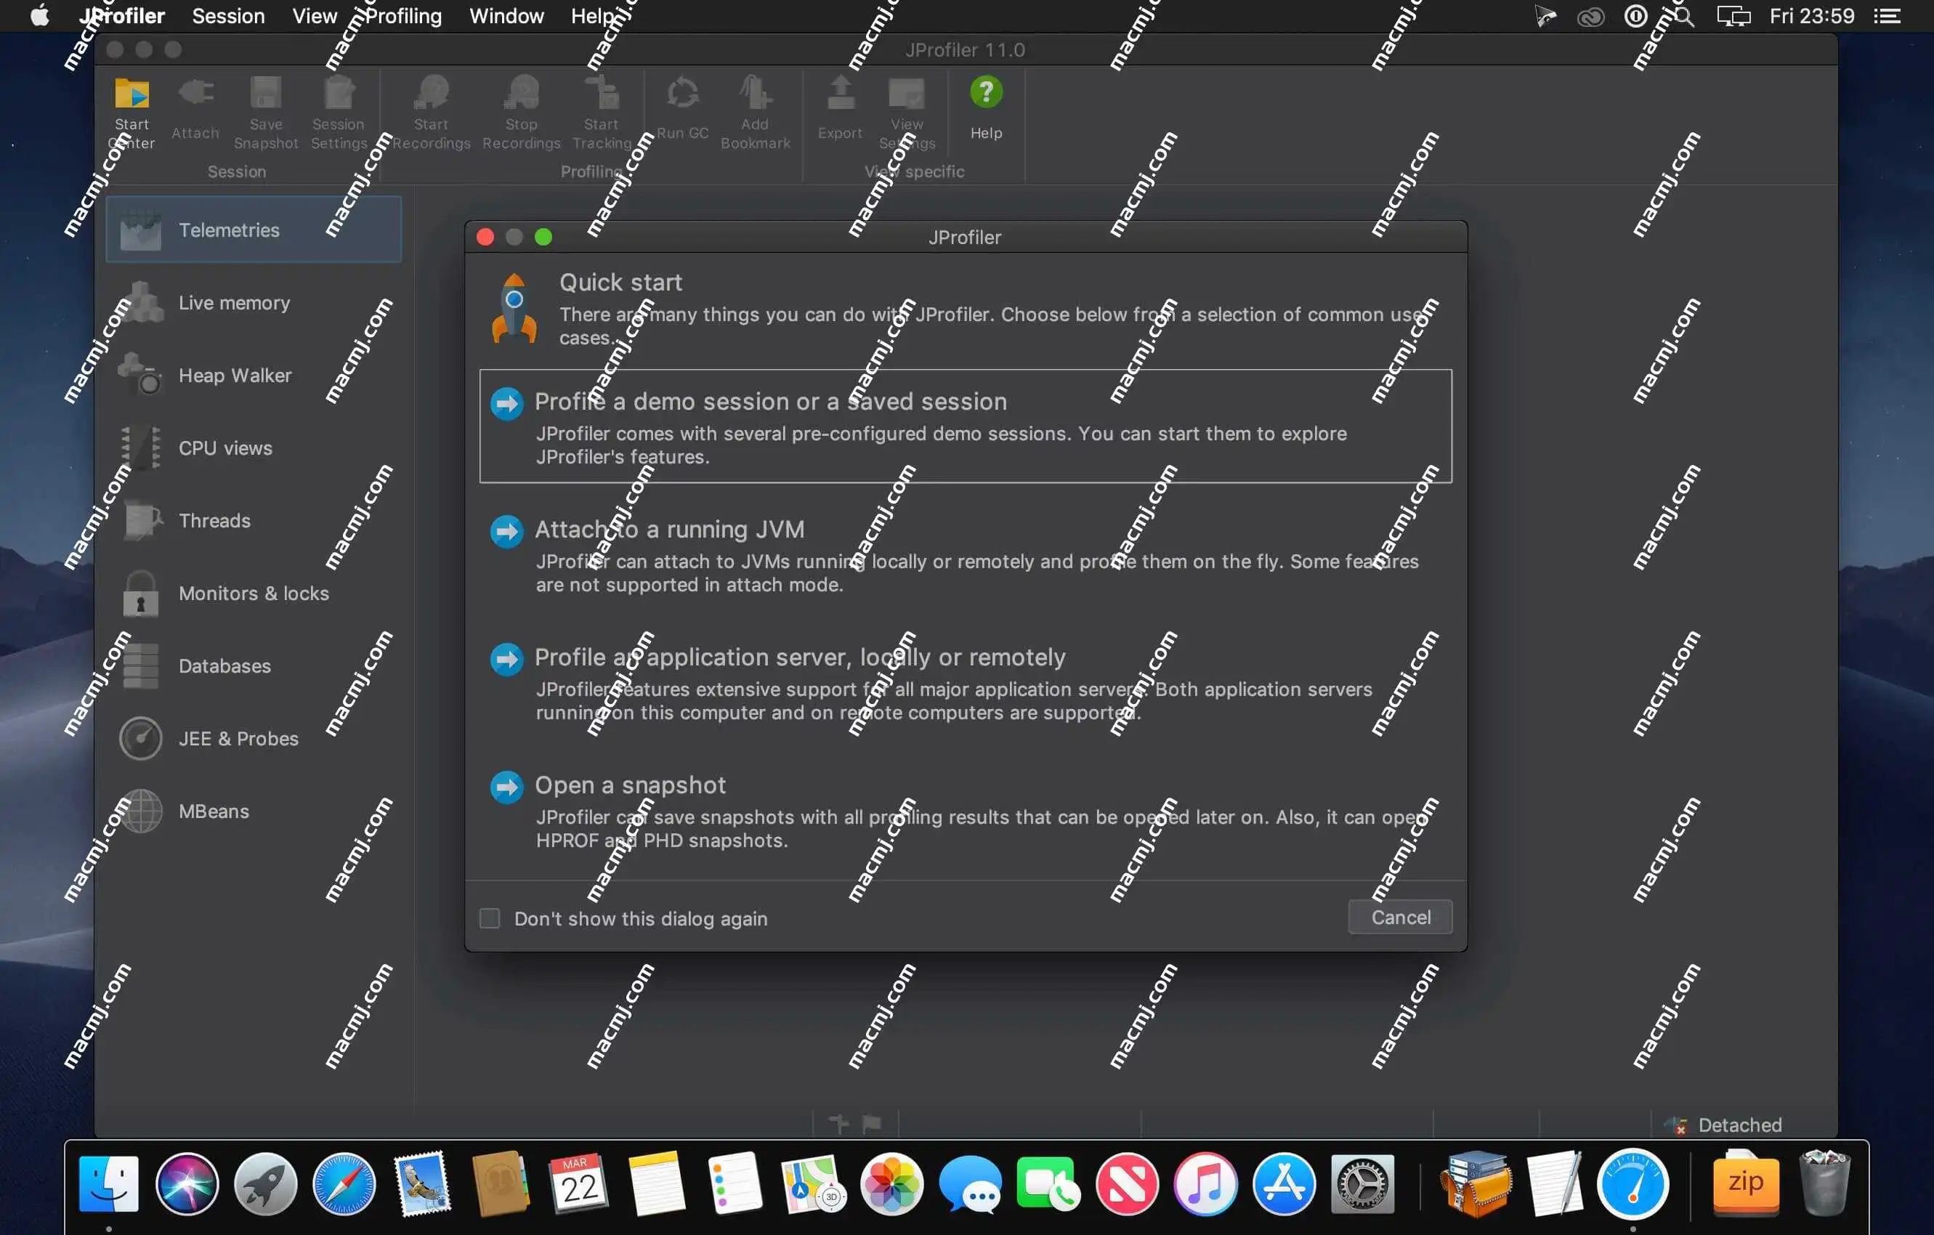Open the Session menu
Viewport: 1934px width, 1235px height.
point(228,16)
